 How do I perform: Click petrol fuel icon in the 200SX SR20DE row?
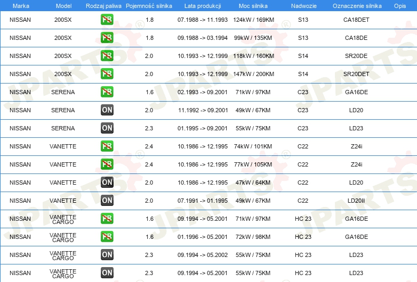(x=107, y=56)
